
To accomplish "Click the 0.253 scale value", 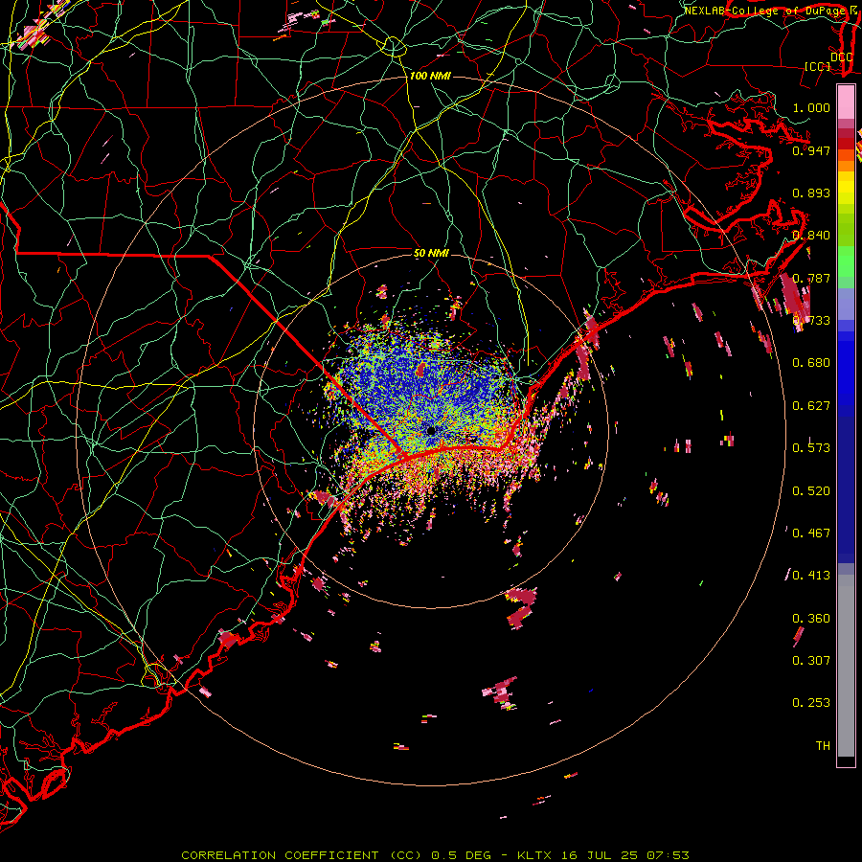I will coord(811,703).
